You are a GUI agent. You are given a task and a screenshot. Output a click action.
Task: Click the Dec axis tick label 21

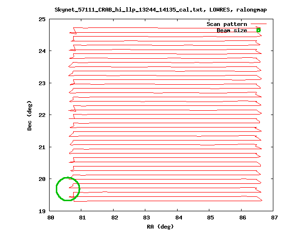point(42,147)
